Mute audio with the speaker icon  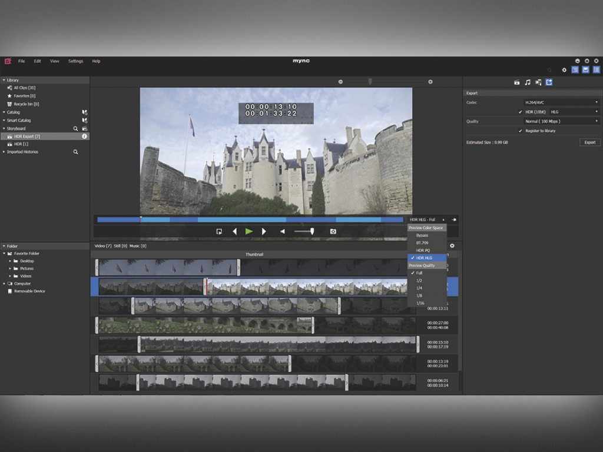click(x=283, y=232)
